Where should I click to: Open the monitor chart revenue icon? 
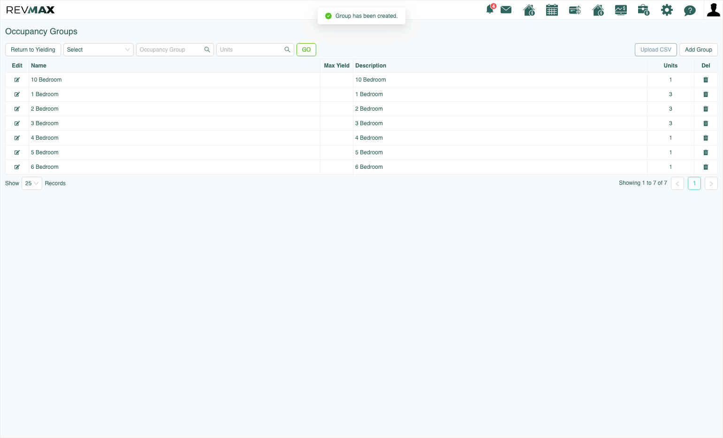(x=621, y=10)
